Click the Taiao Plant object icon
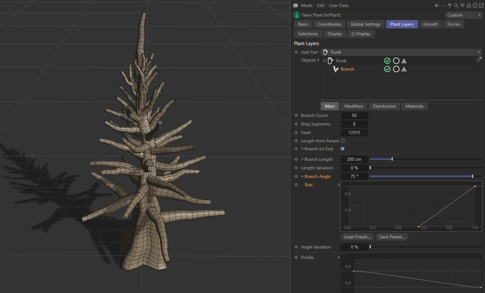This screenshot has height=293, width=485. 297,15
